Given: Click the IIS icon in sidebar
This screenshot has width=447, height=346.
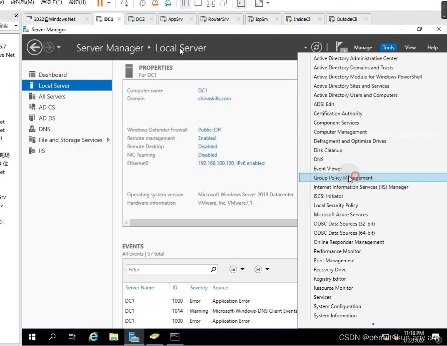Looking at the screenshot, I should pos(32,150).
